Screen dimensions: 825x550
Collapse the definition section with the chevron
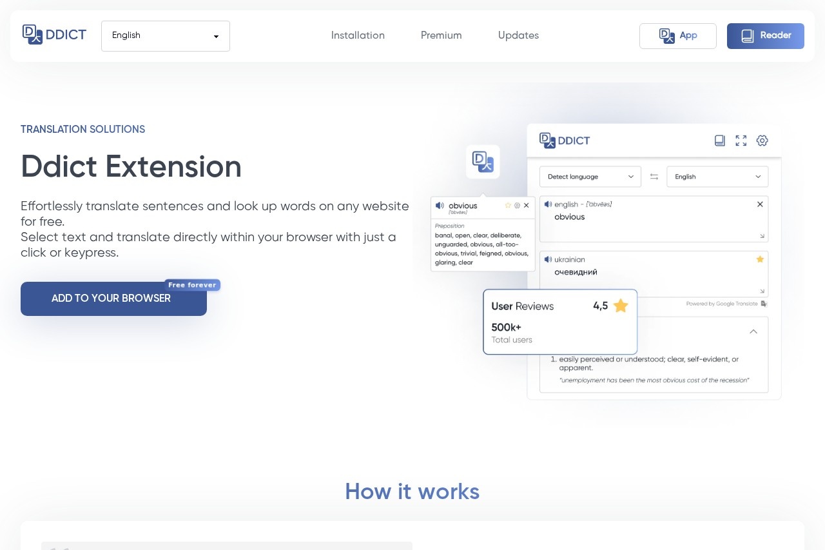pos(753,331)
